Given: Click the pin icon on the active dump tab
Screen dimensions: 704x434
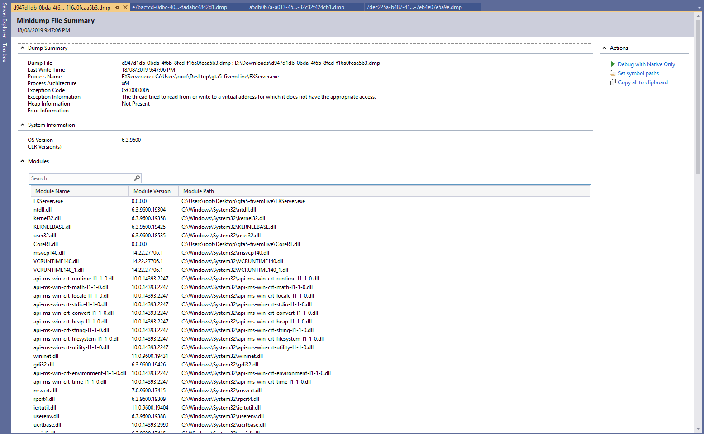Looking at the screenshot, I should tap(117, 7).
